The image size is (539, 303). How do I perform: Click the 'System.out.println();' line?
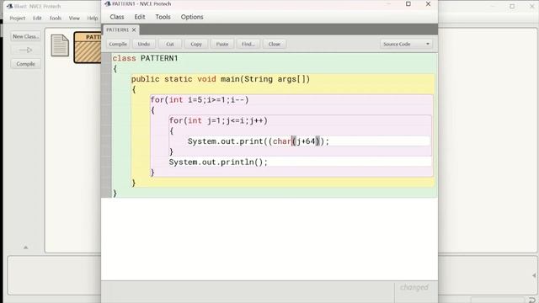tap(218, 162)
